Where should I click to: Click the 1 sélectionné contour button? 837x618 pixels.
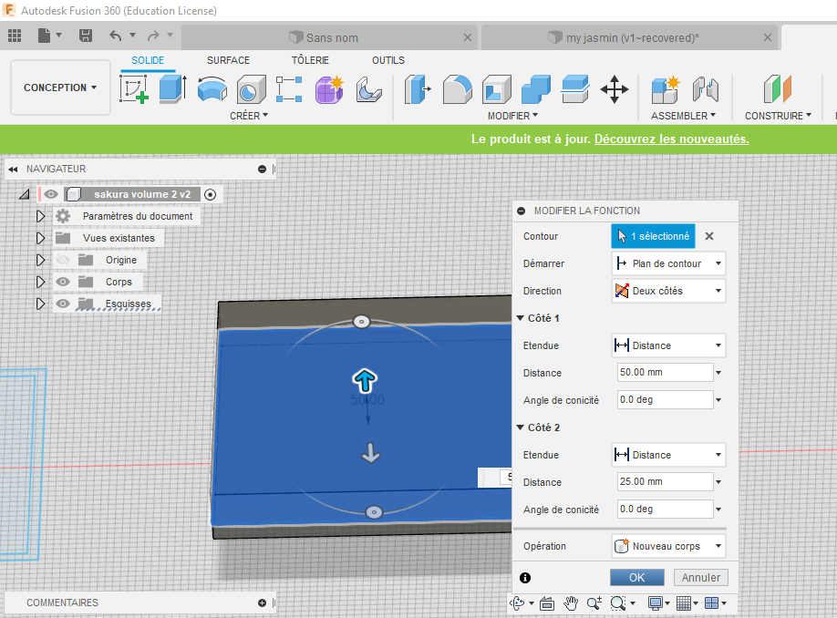[x=653, y=236]
